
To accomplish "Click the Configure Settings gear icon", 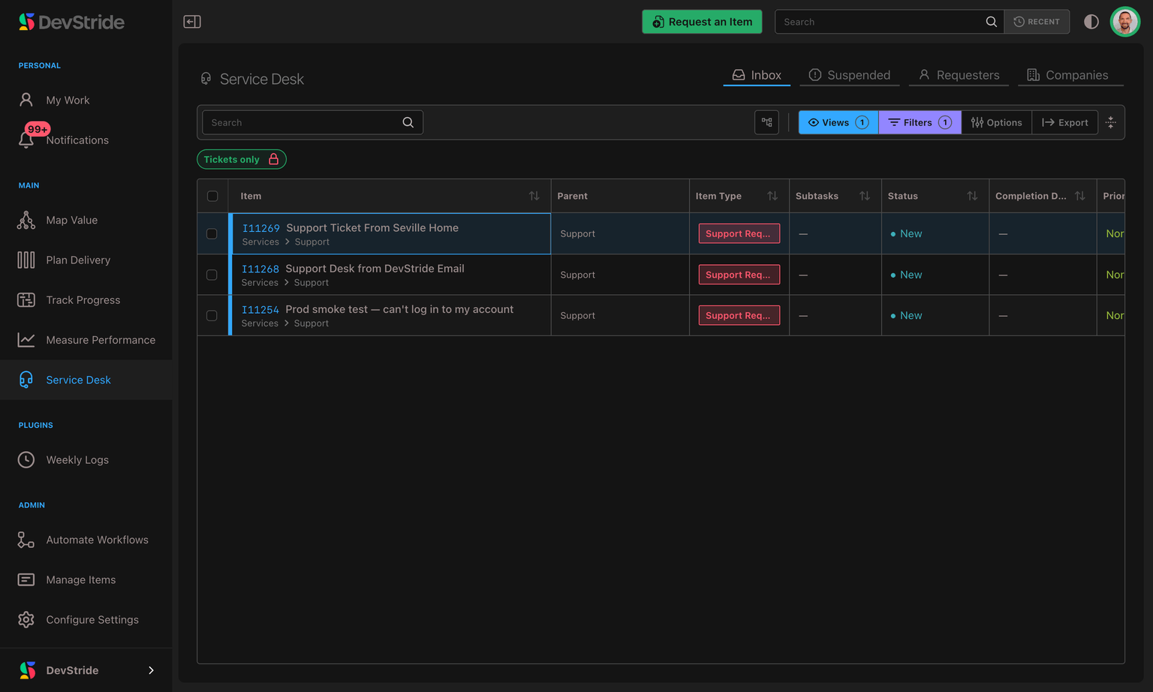I will 26,619.
